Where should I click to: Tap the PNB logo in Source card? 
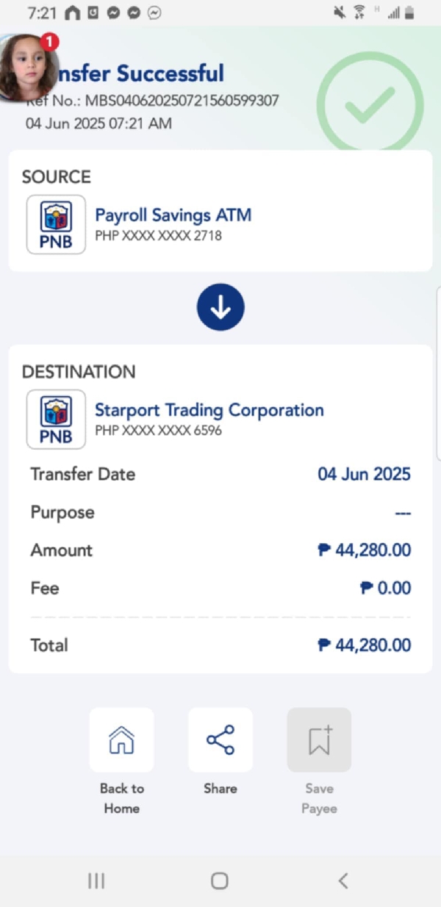pyautogui.click(x=56, y=224)
